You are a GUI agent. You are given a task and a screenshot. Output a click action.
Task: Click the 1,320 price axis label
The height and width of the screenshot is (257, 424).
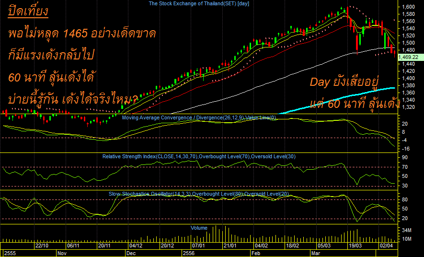click(x=408, y=107)
